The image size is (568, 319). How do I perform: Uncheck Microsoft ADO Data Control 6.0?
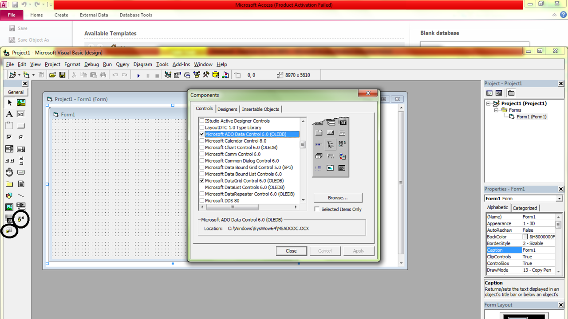pos(202,134)
